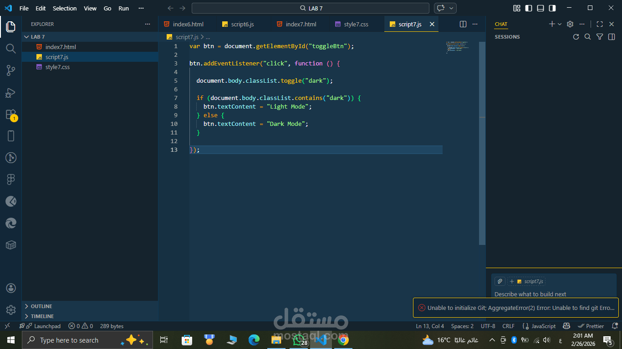Open the Figma icon in activity bar
The width and height of the screenshot is (622, 349).
pyautogui.click(x=11, y=179)
